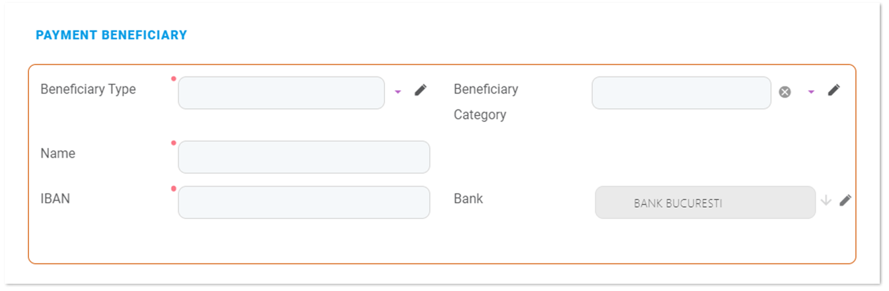Expand the Beneficiary Type dropdown arrow
This screenshot has width=889, height=291.
click(398, 92)
